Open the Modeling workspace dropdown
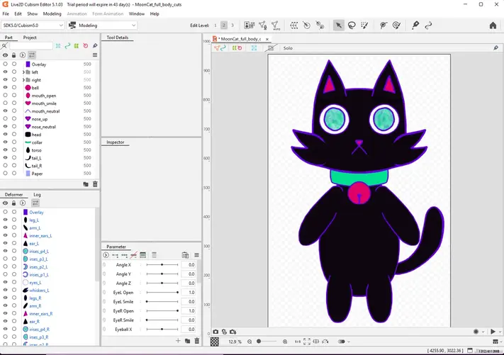The height and width of the screenshot is (355, 504). tap(103, 26)
